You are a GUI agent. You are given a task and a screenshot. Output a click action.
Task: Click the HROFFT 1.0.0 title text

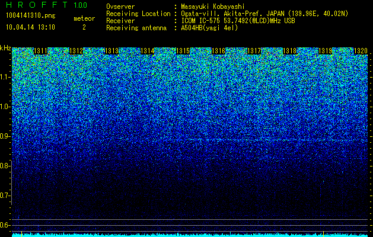point(47,5)
